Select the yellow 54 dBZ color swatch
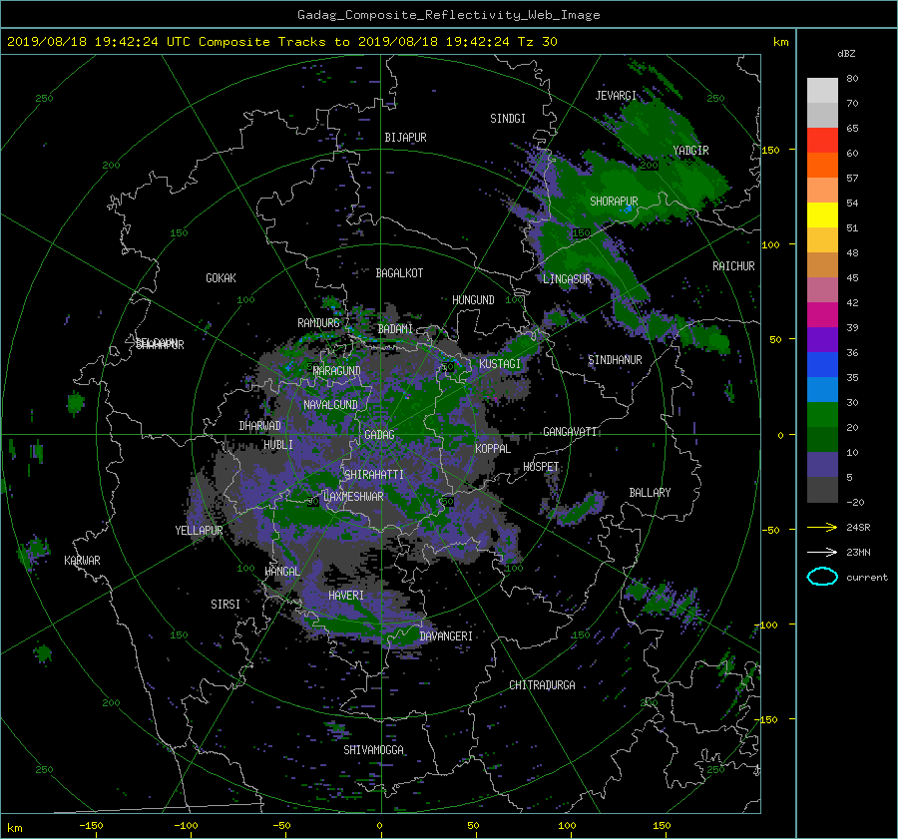 pyautogui.click(x=822, y=214)
